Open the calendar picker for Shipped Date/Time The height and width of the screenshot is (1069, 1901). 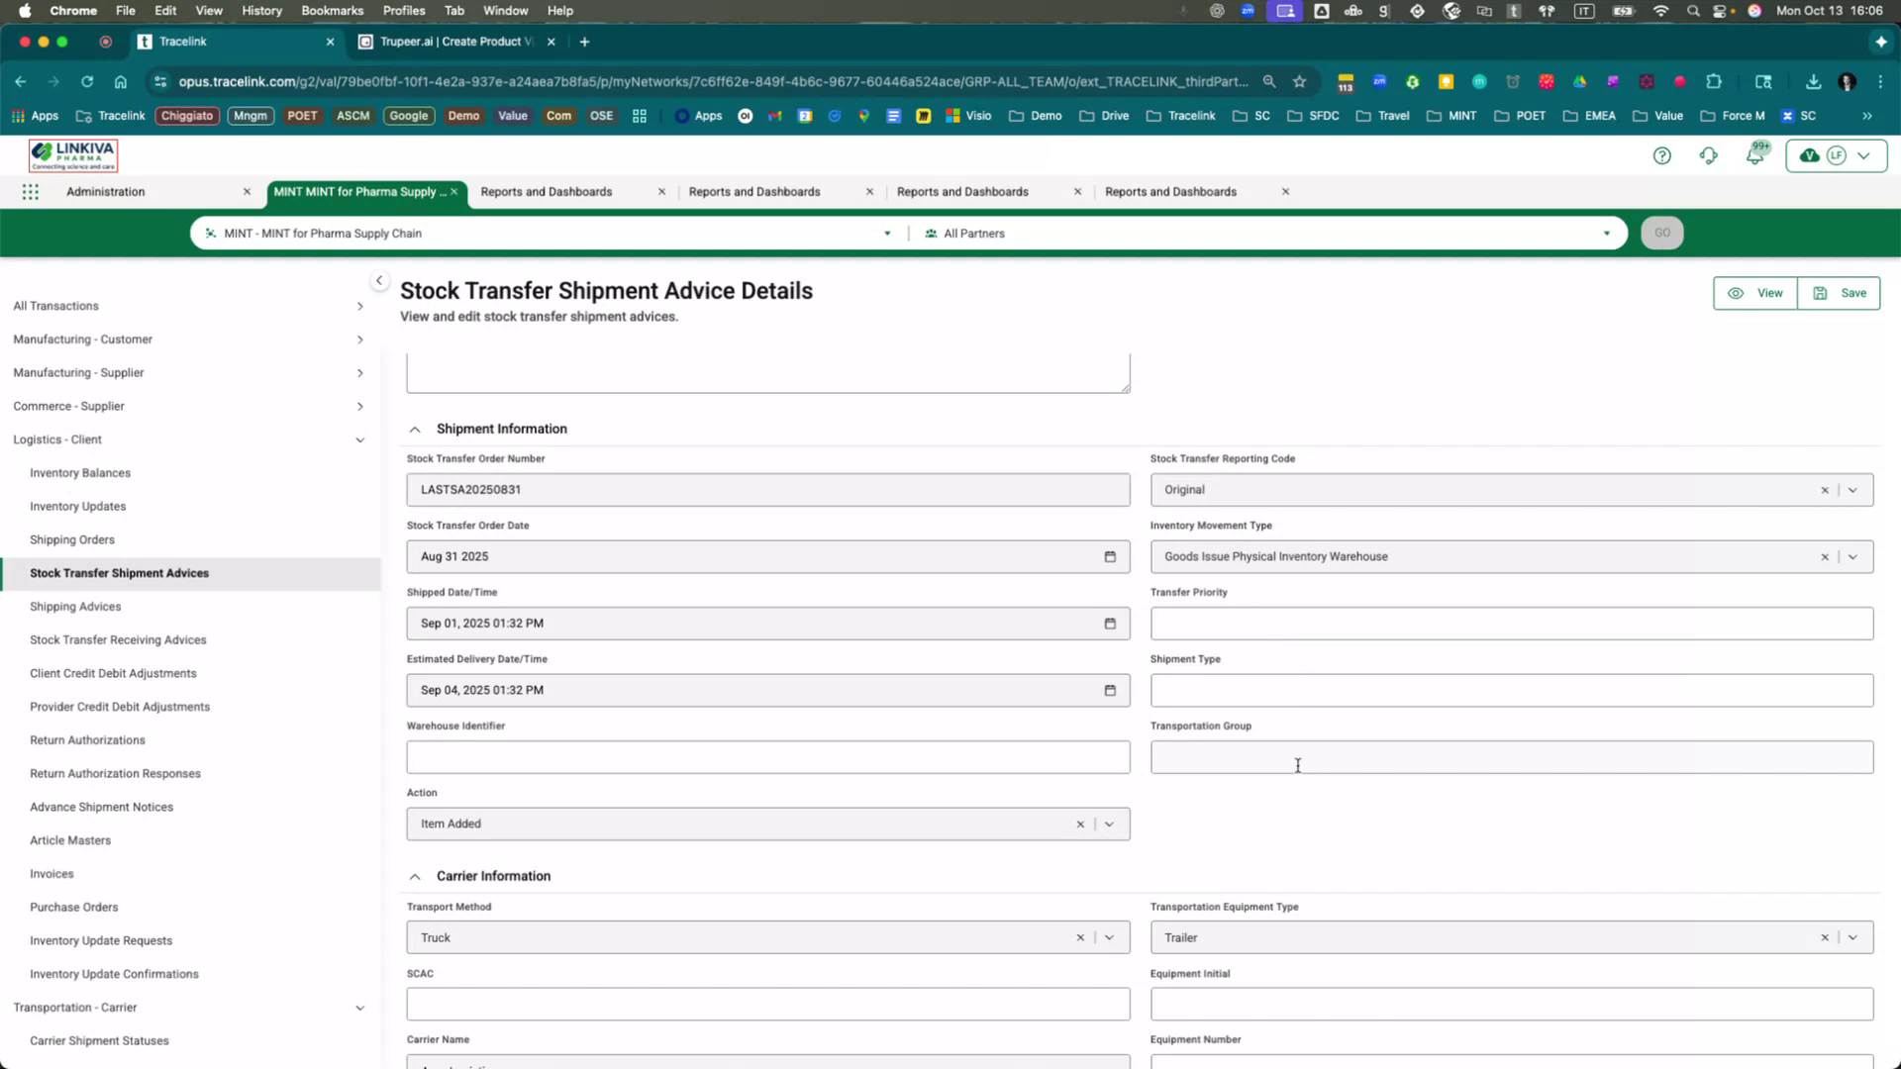[x=1110, y=623]
